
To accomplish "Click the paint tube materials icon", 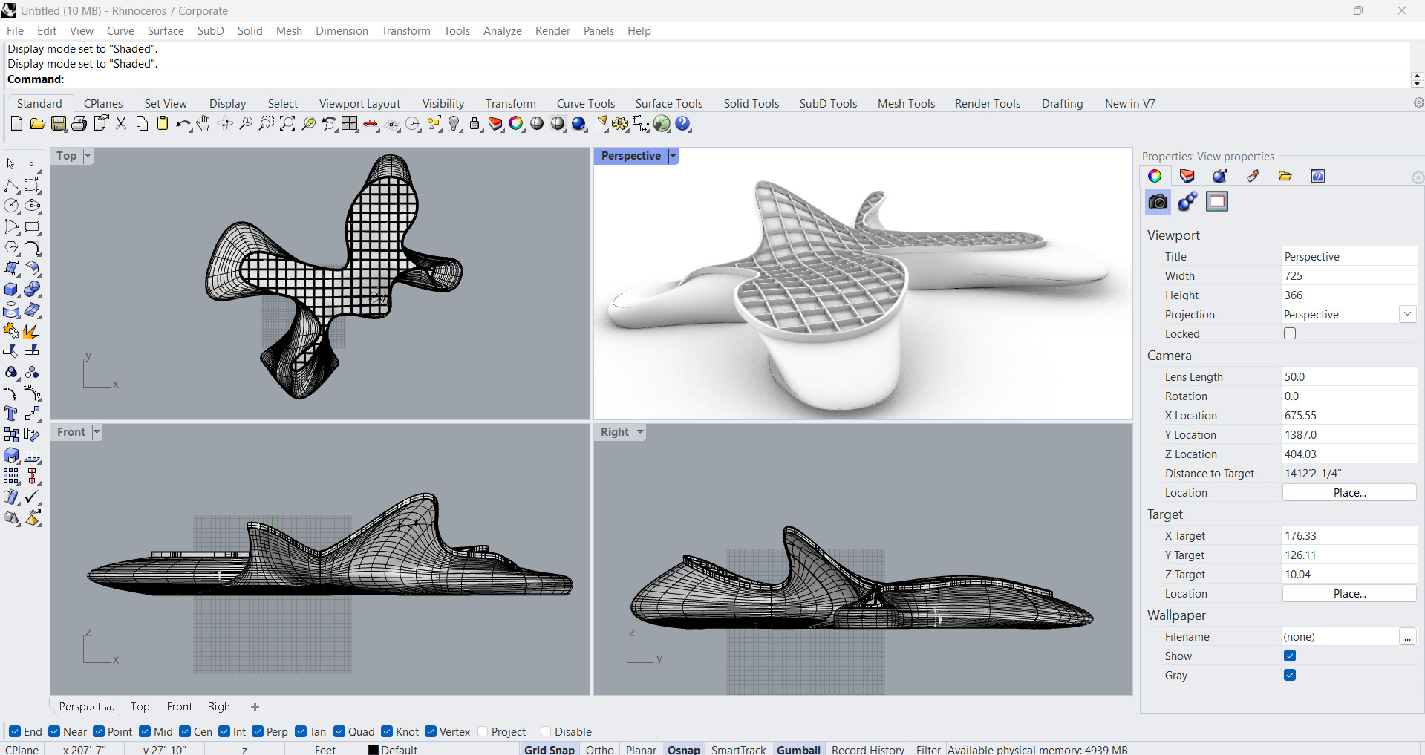I will [x=1253, y=176].
